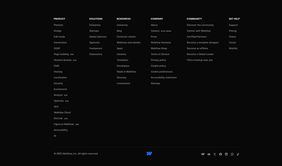Open Cookie preferences link
Image resolution: width=282 pixels, height=166 pixels.
pos(162,72)
